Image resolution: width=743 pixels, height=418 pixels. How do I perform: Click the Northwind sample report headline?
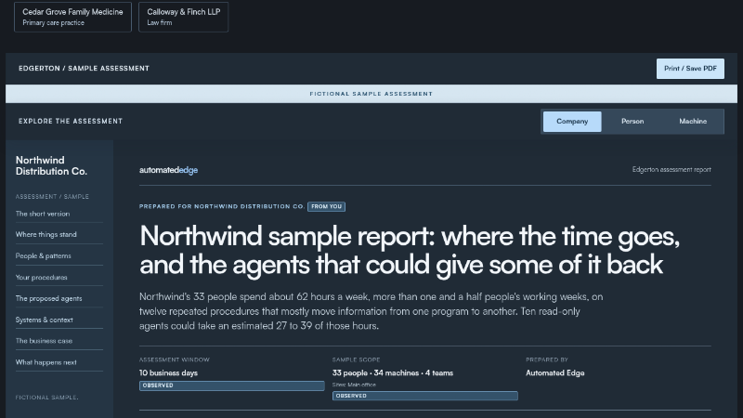click(410, 250)
